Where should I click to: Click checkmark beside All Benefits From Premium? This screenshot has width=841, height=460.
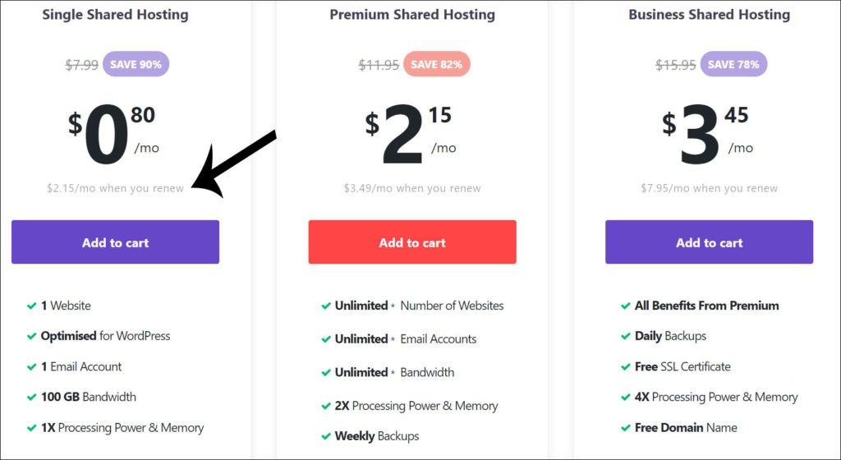[x=625, y=306]
